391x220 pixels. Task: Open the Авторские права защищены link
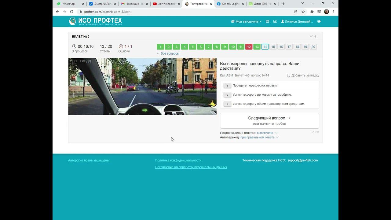(89, 160)
